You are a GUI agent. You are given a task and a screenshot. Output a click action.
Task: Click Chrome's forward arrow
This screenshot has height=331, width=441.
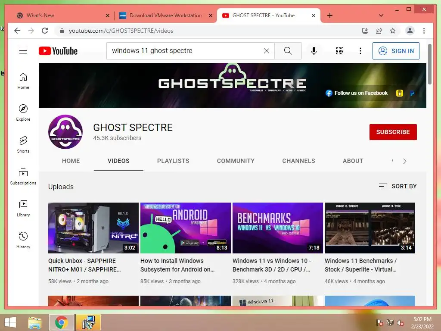31,31
